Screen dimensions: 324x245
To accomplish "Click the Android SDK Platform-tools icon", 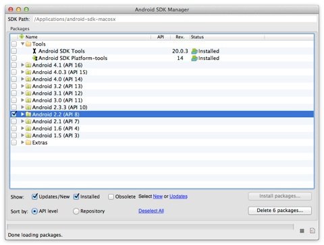I will click(34, 58).
